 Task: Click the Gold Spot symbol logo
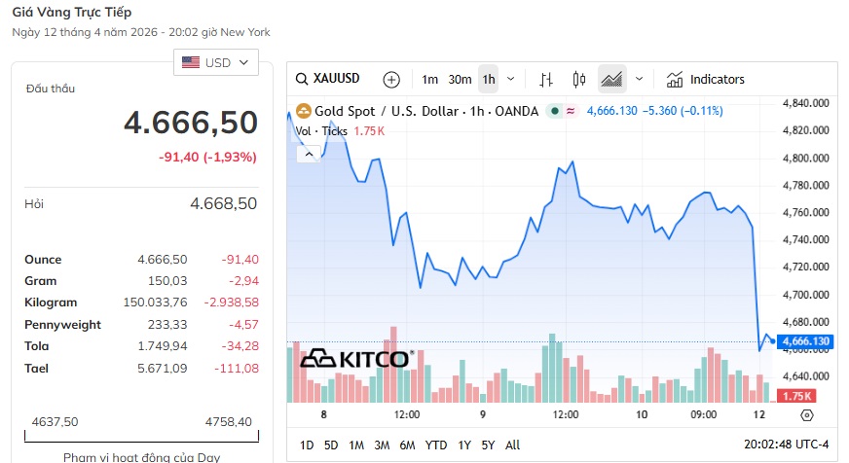[303, 111]
